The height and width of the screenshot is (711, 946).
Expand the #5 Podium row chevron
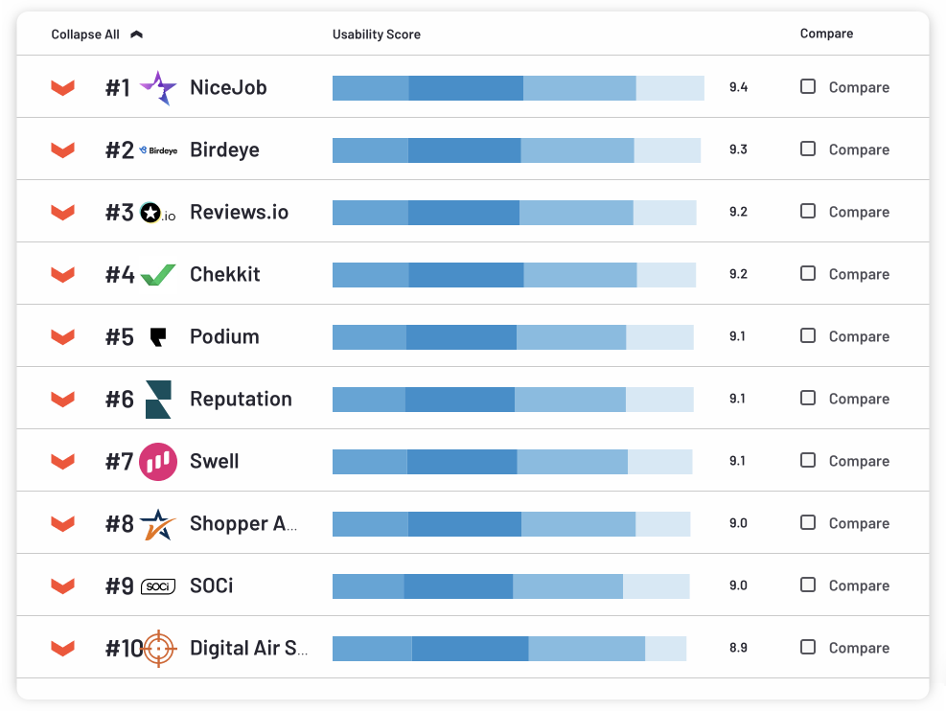click(62, 337)
